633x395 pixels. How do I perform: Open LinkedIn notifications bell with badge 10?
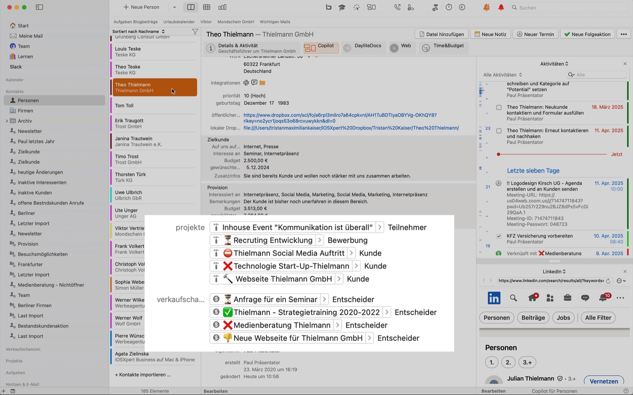point(604,297)
